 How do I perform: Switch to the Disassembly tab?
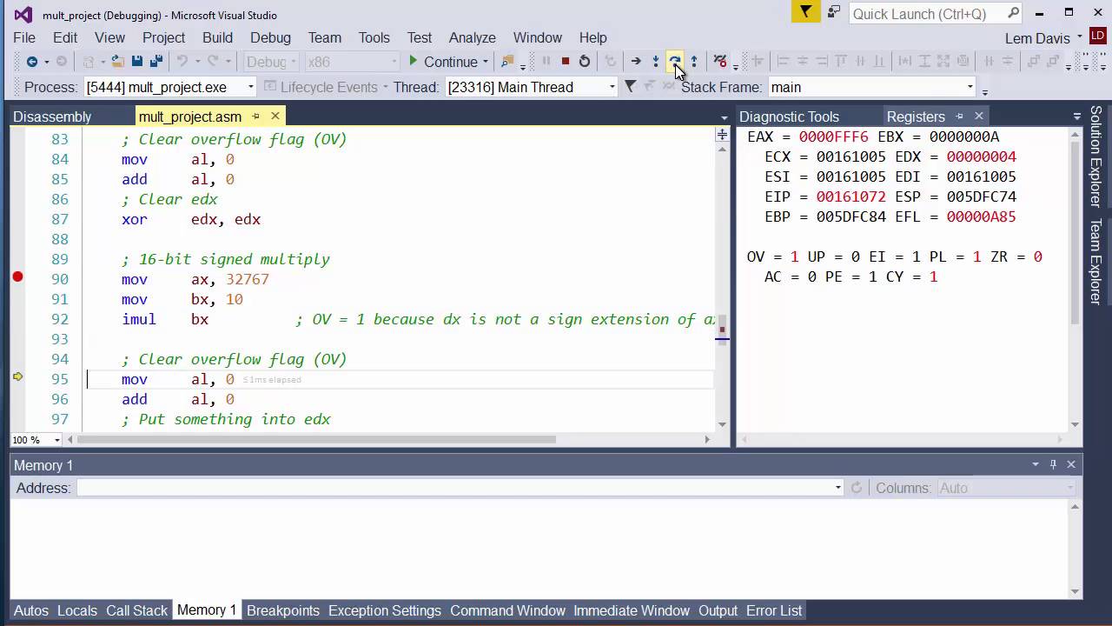point(52,117)
